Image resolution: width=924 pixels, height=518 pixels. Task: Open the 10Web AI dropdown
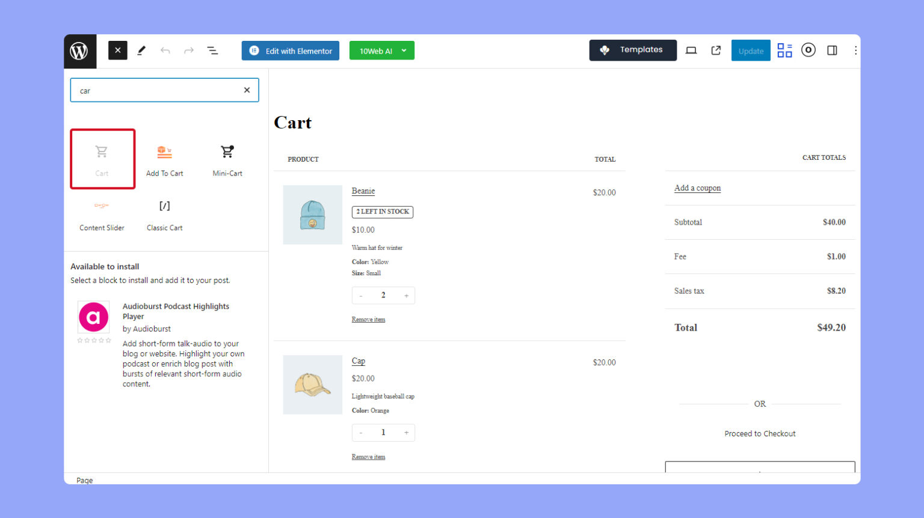pyautogui.click(x=404, y=50)
